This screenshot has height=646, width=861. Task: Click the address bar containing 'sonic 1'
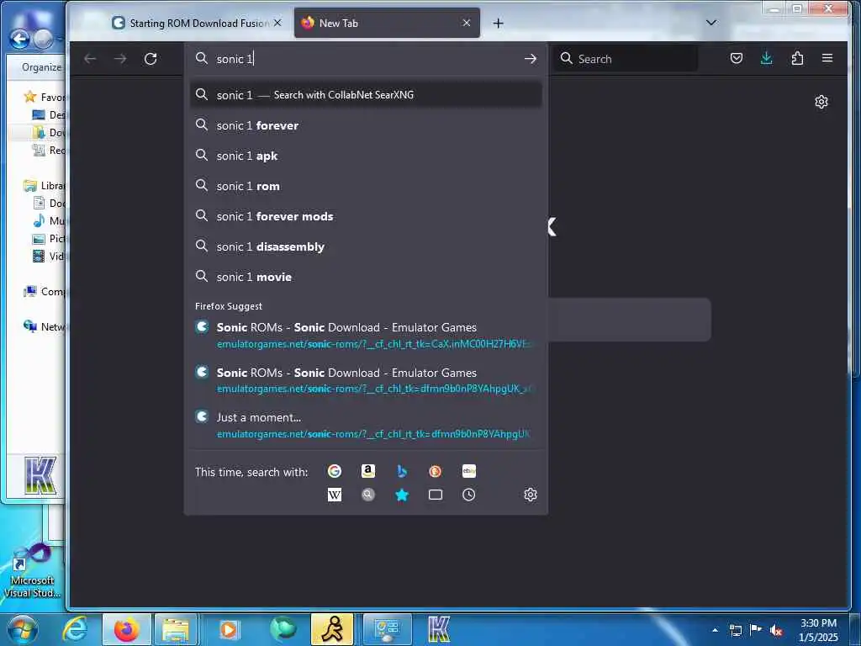(365, 59)
